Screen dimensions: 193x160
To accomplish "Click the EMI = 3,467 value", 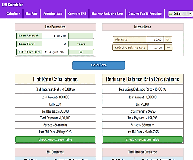I will (142, 104).
